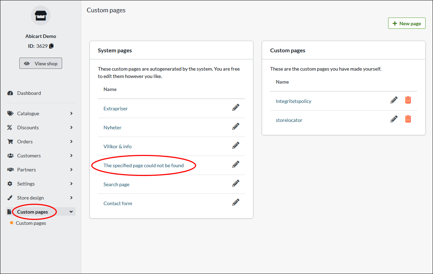The width and height of the screenshot is (433, 274).
Task: Expand the Store design section
Action: pyautogui.click(x=40, y=198)
